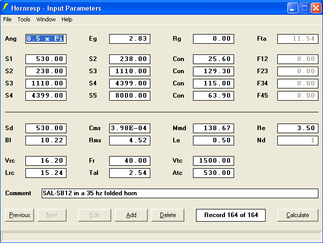The width and height of the screenshot is (323, 243).
Task: Click the Fr field showing 40.00
Action: pos(130,161)
